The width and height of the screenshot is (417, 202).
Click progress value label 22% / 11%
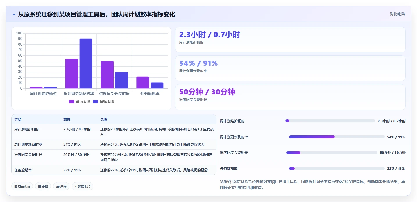(396, 168)
